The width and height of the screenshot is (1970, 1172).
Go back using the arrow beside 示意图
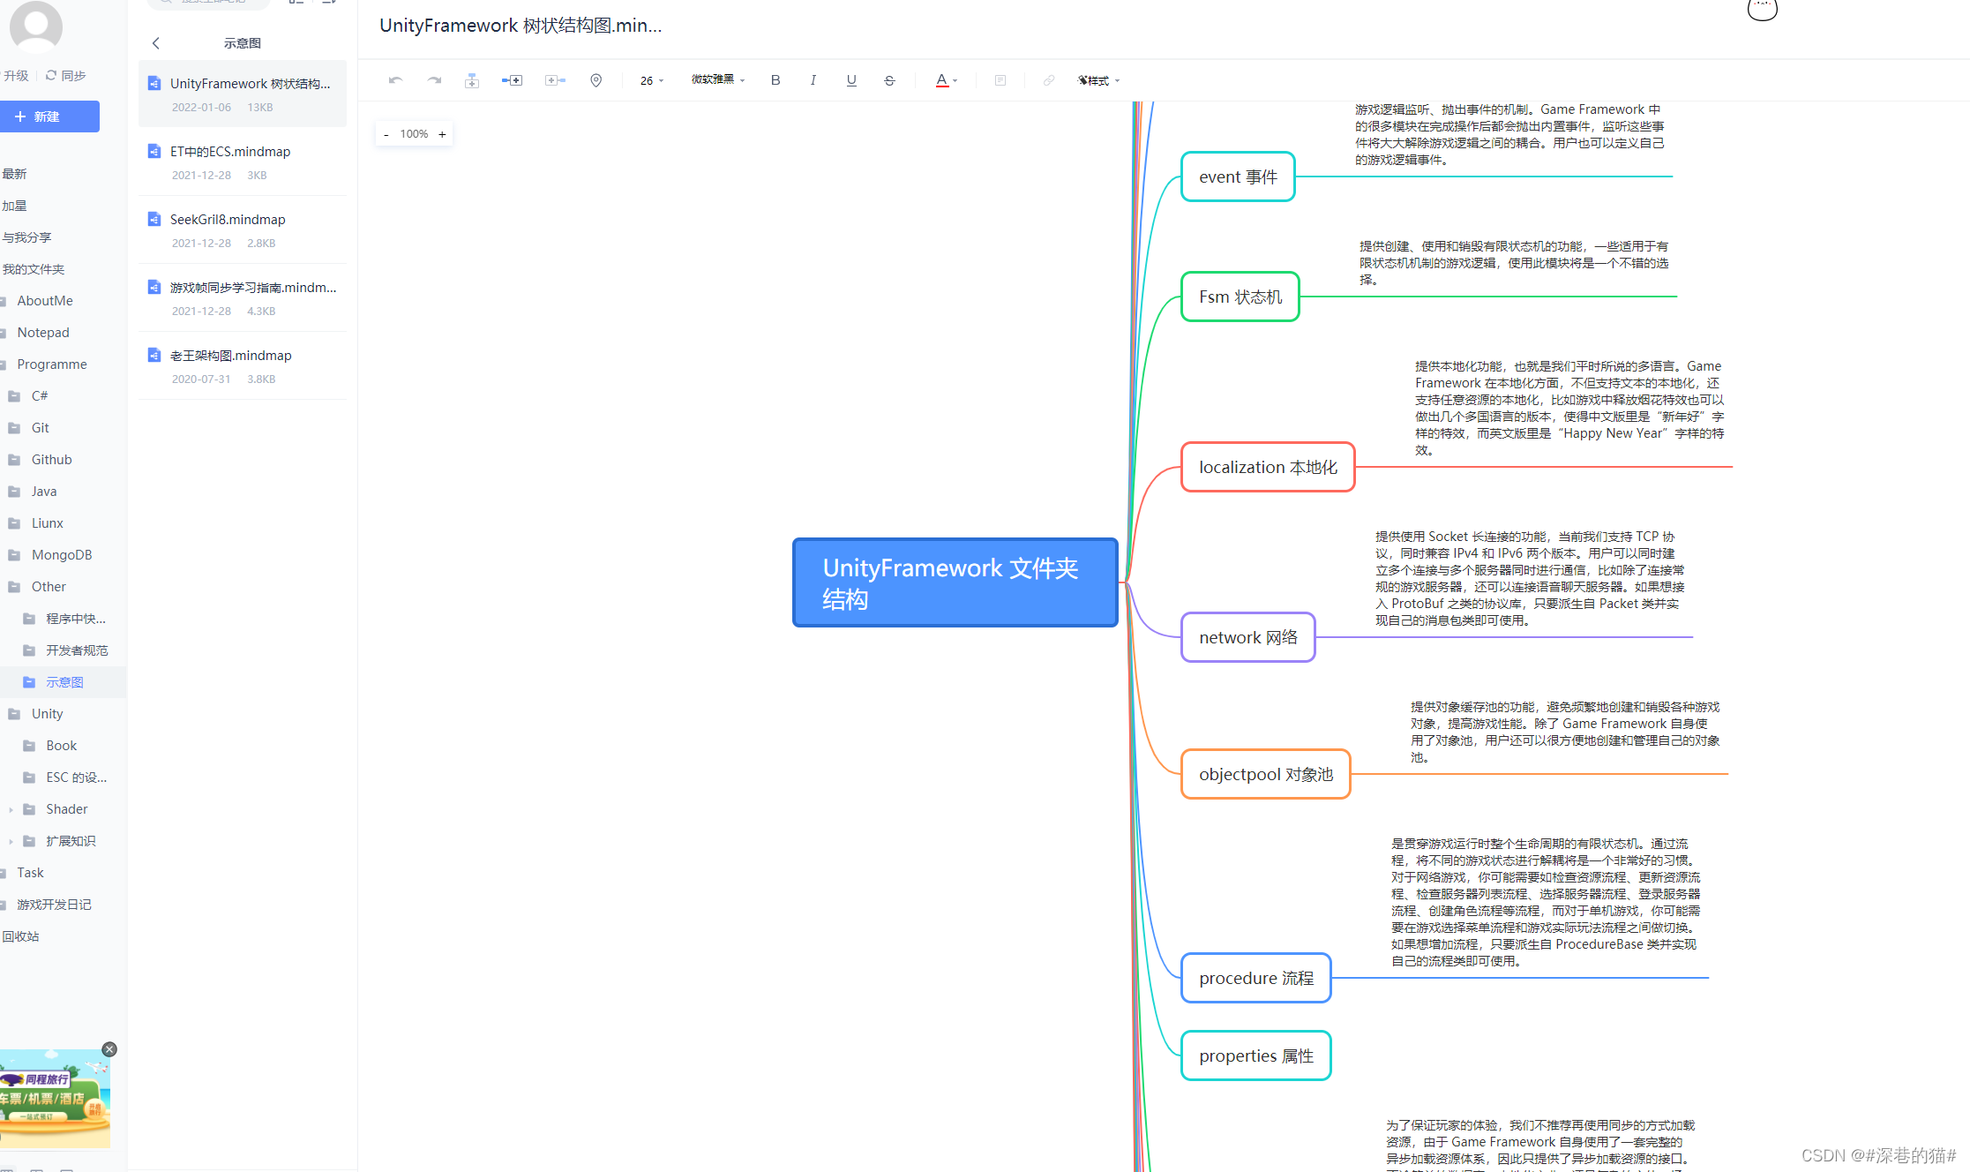pyautogui.click(x=156, y=43)
